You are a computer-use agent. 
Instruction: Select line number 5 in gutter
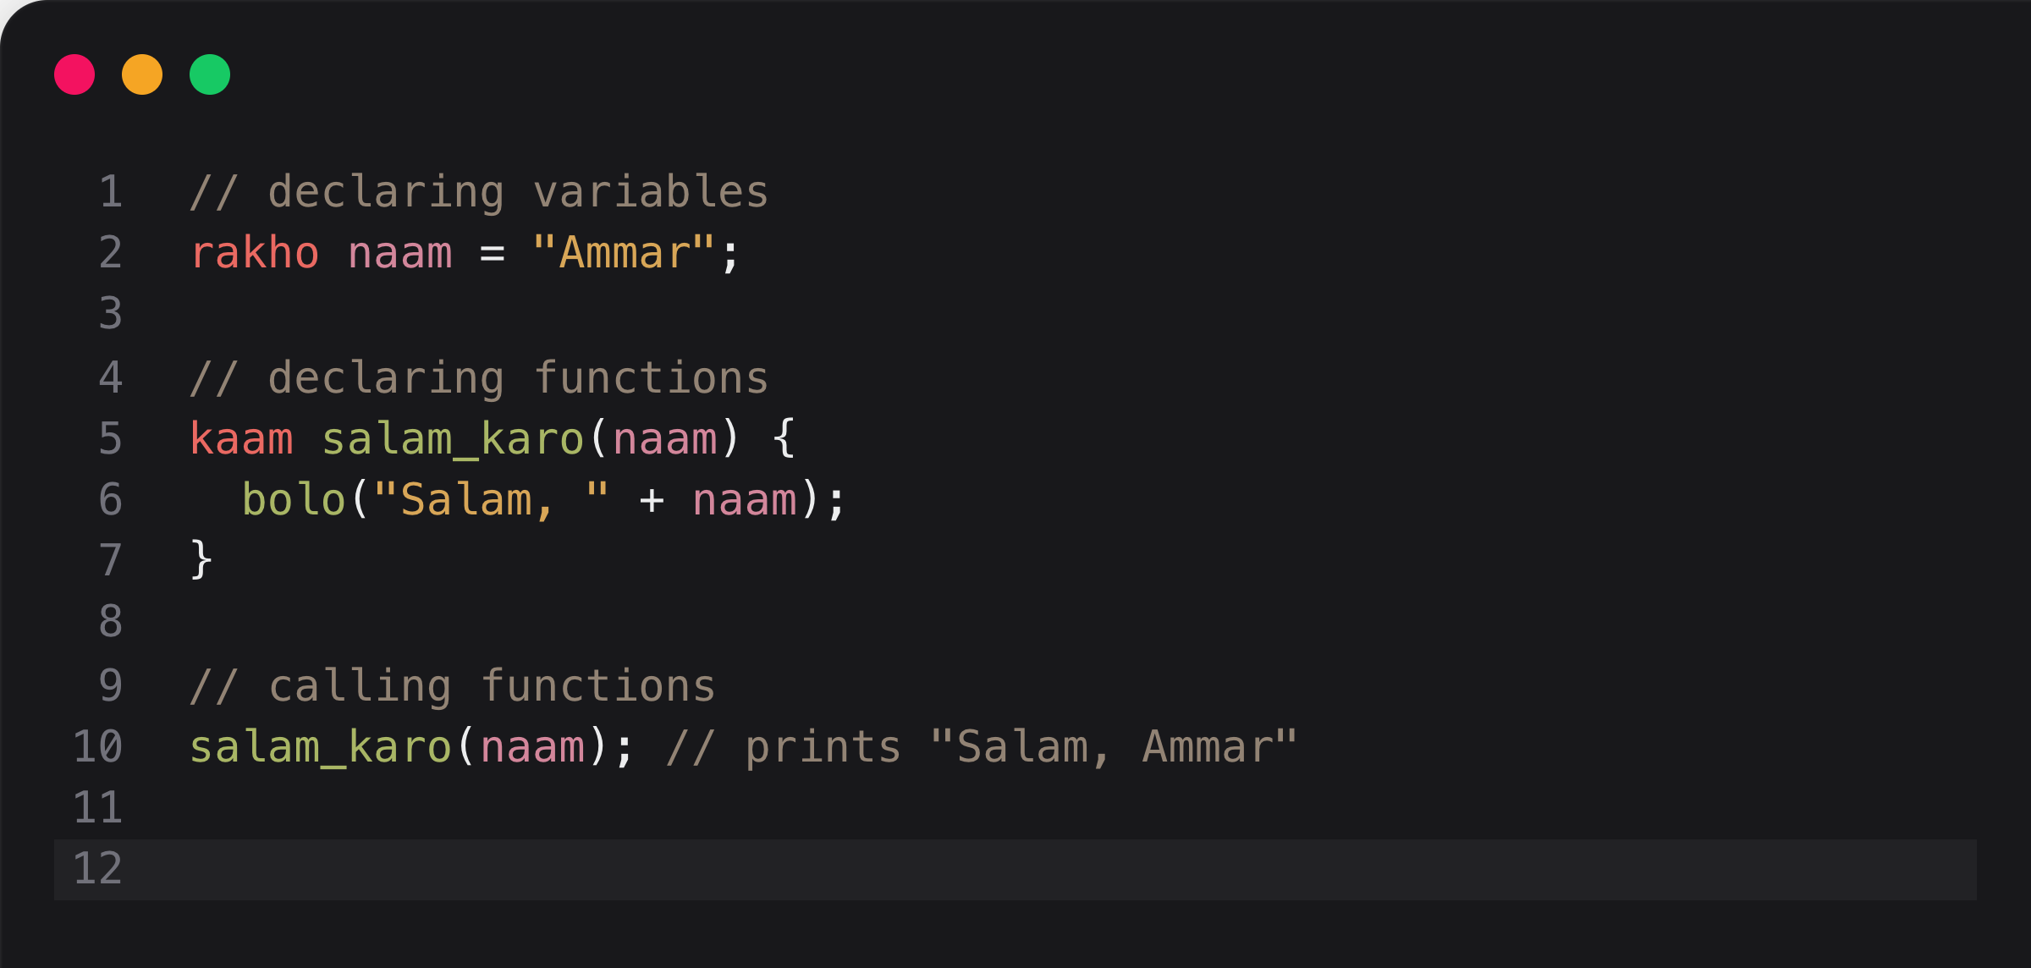tap(111, 439)
